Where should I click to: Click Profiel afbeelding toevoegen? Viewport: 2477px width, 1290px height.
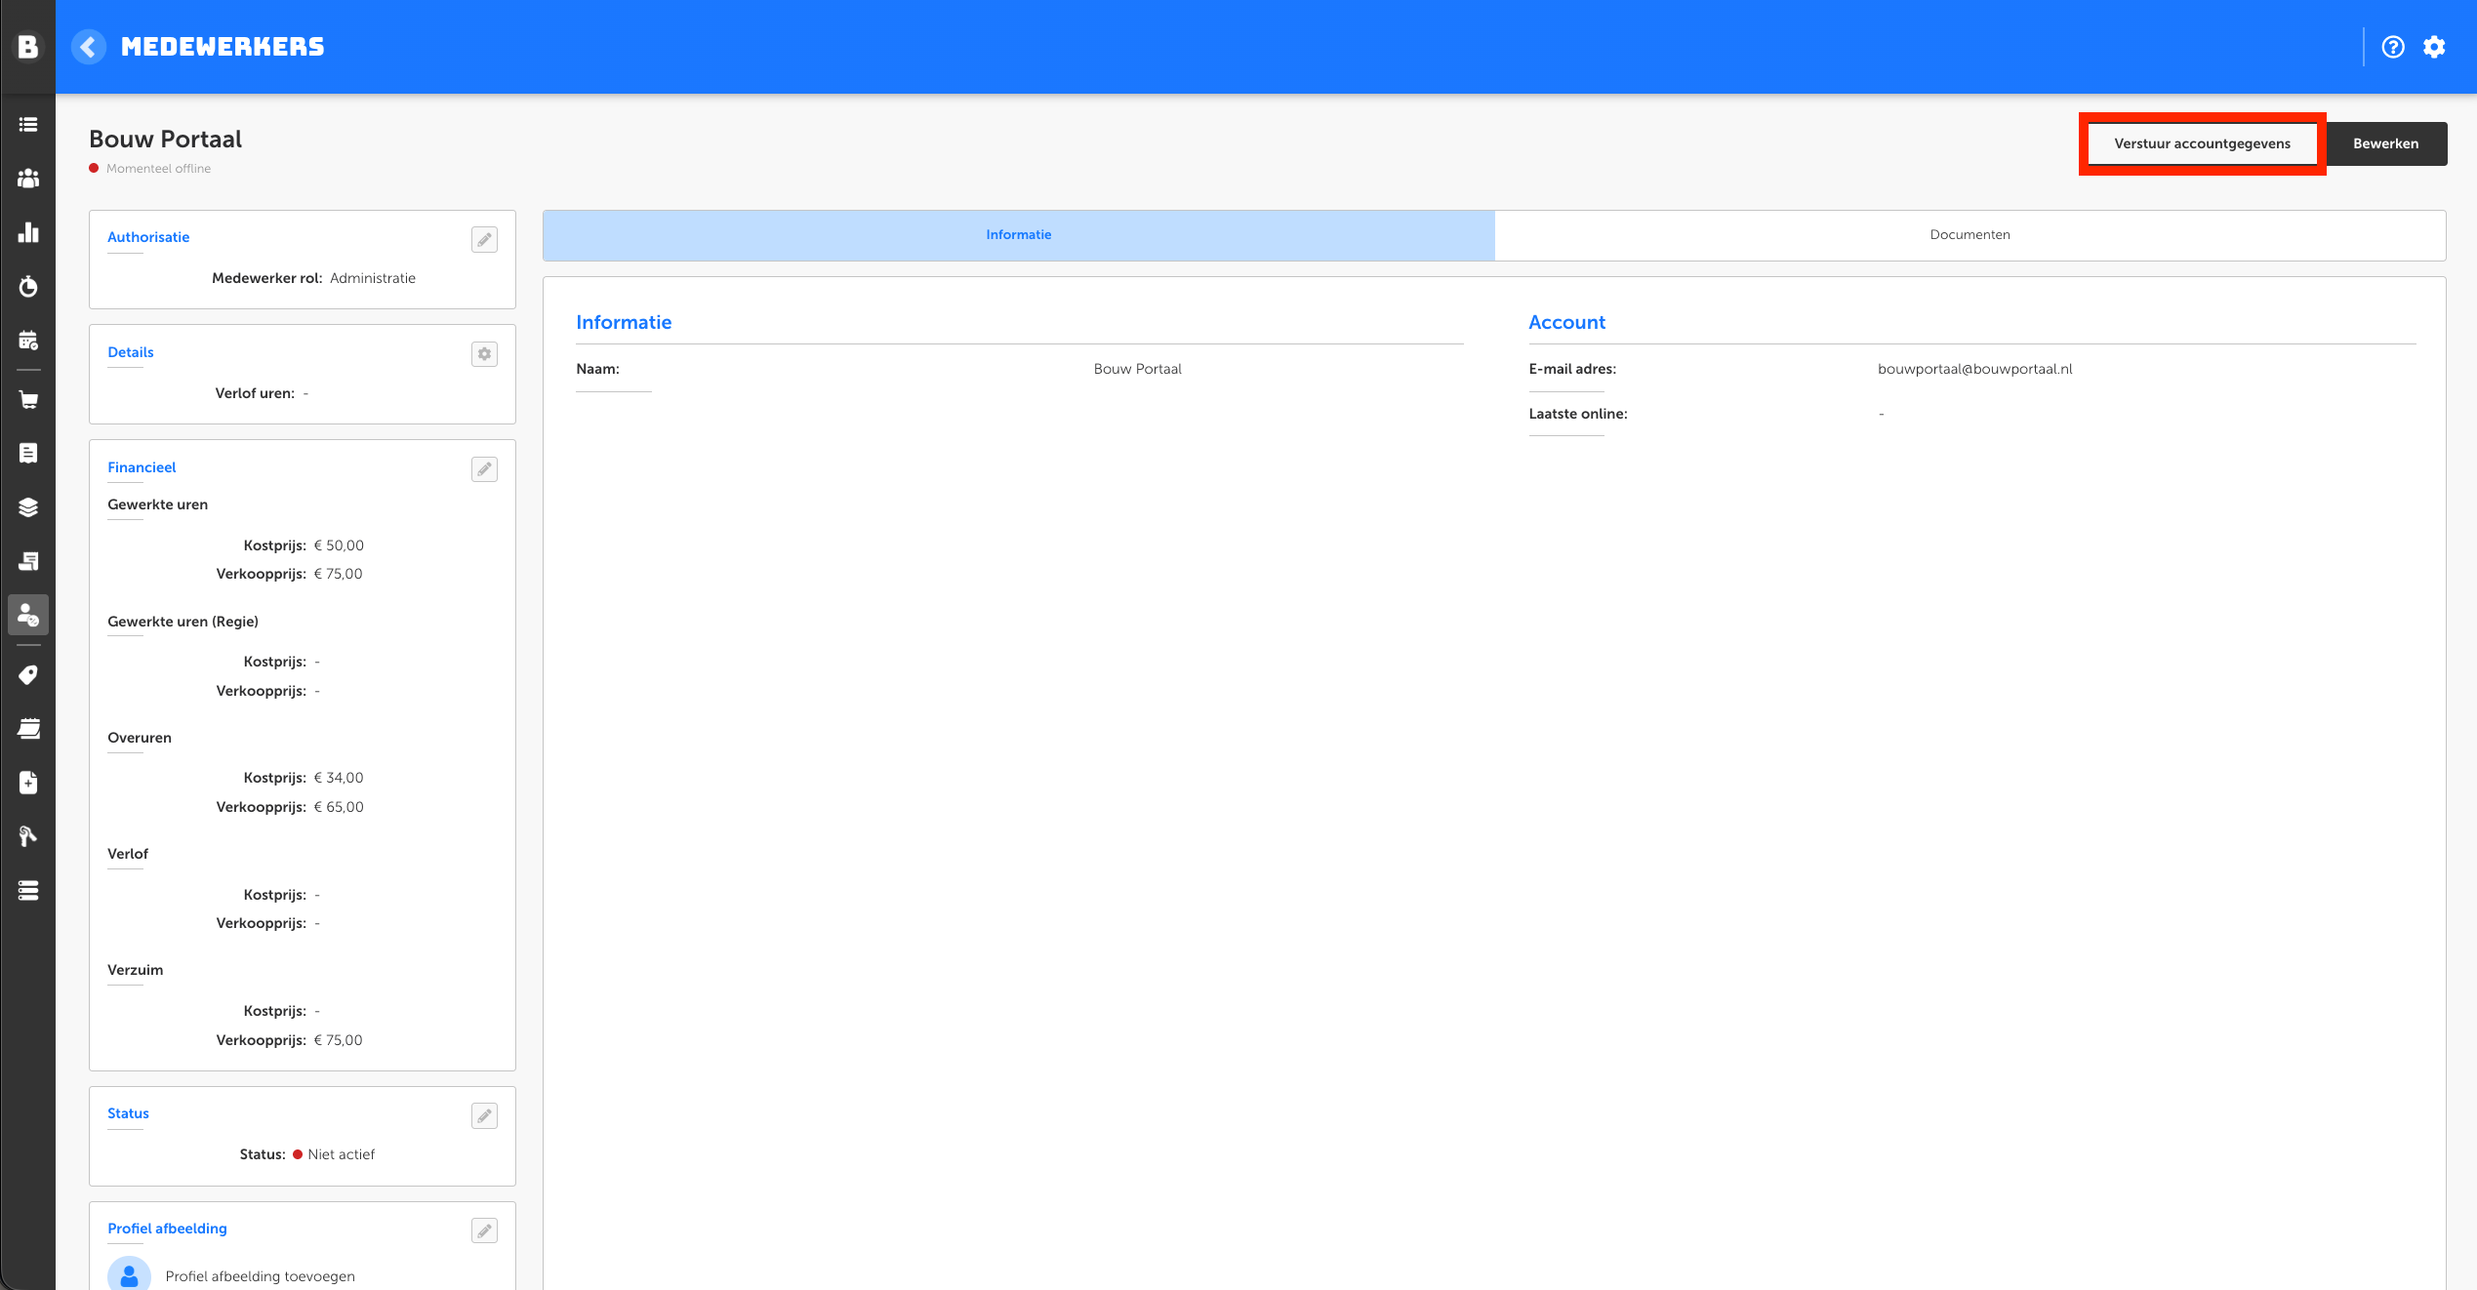[260, 1276]
